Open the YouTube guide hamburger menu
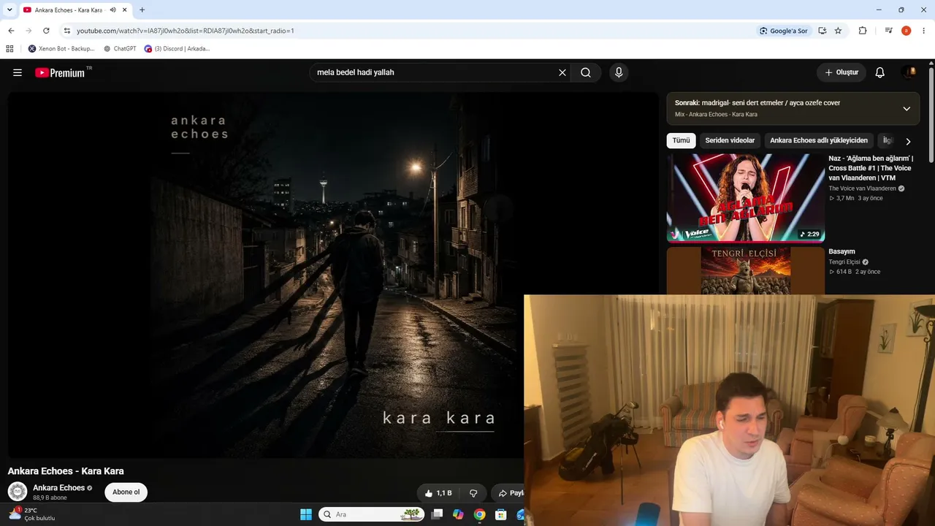 [x=18, y=72]
